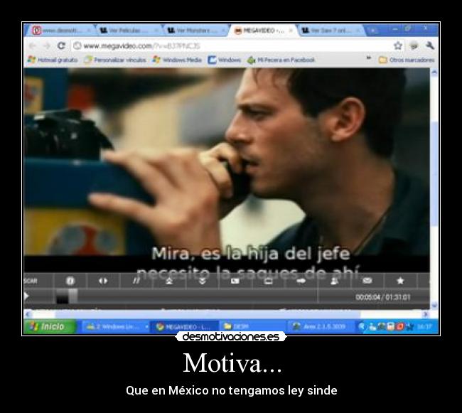Click the red system tray icon
This screenshot has width=462, height=413.
[400, 326]
